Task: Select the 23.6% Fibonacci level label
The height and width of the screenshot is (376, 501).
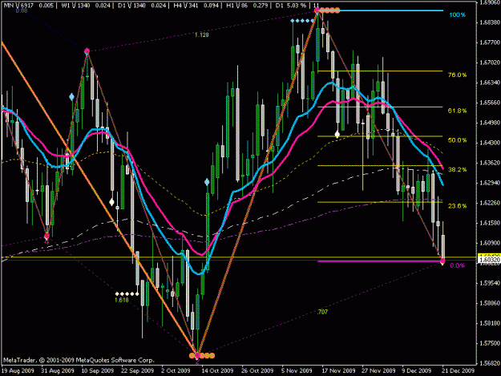Action: (457, 206)
